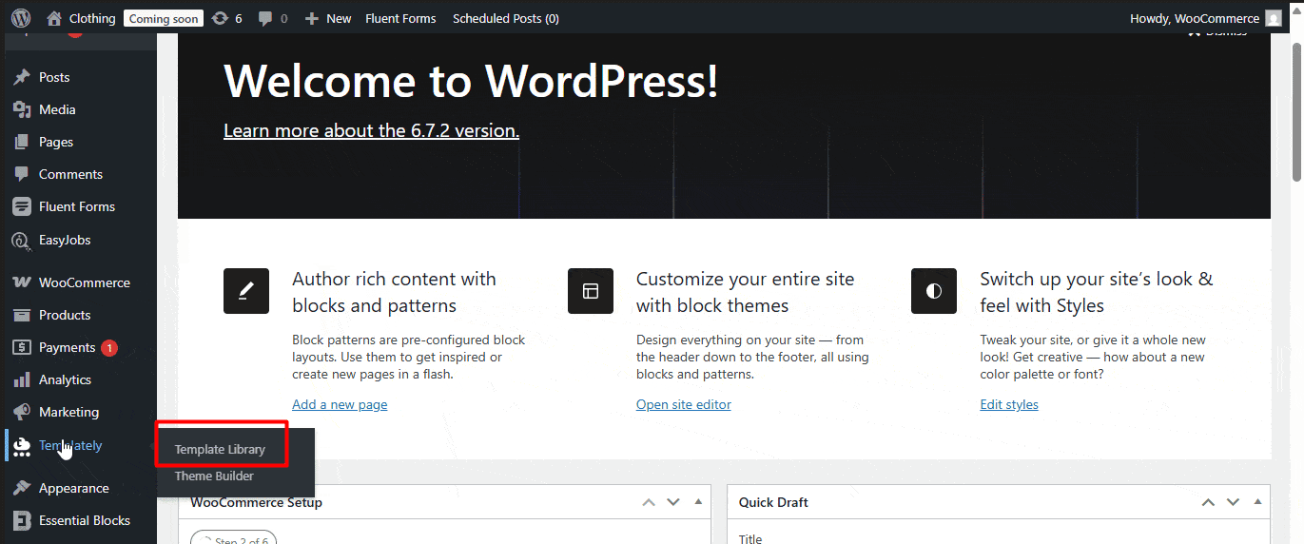Click the plus icon beside New
Screen dimensions: 1304x544
click(311, 18)
